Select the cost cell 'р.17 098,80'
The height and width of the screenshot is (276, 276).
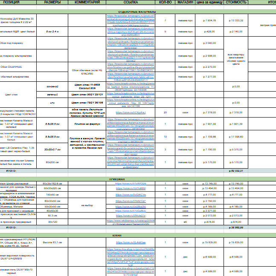pyautogui.click(x=236, y=137)
